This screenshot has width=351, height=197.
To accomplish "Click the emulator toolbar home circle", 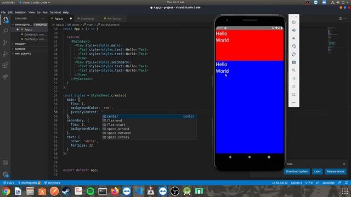I will coord(294,86).
